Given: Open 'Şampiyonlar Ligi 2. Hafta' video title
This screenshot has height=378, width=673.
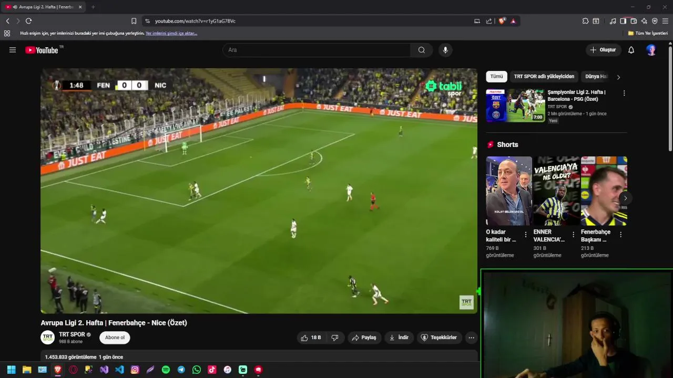Looking at the screenshot, I should coord(577,96).
